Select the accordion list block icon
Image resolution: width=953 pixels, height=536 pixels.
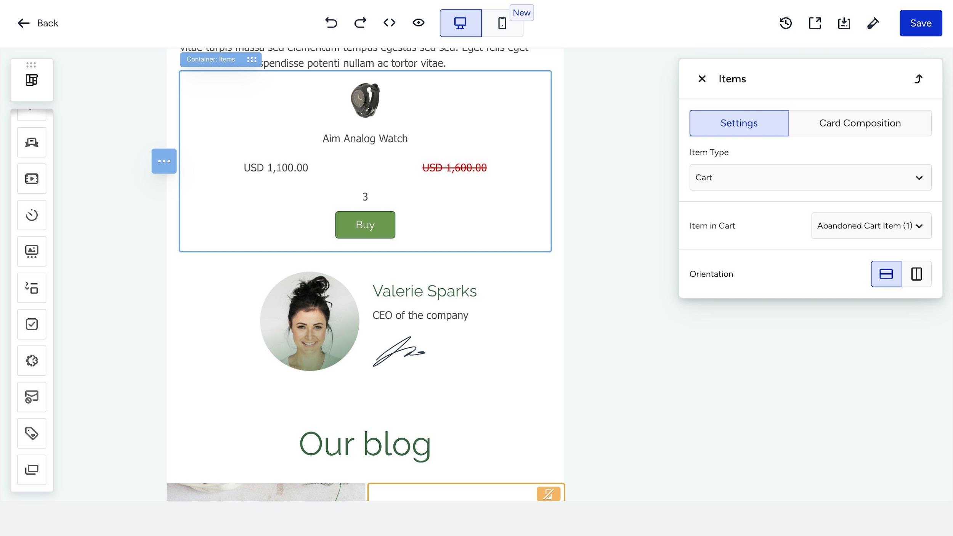tap(32, 288)
